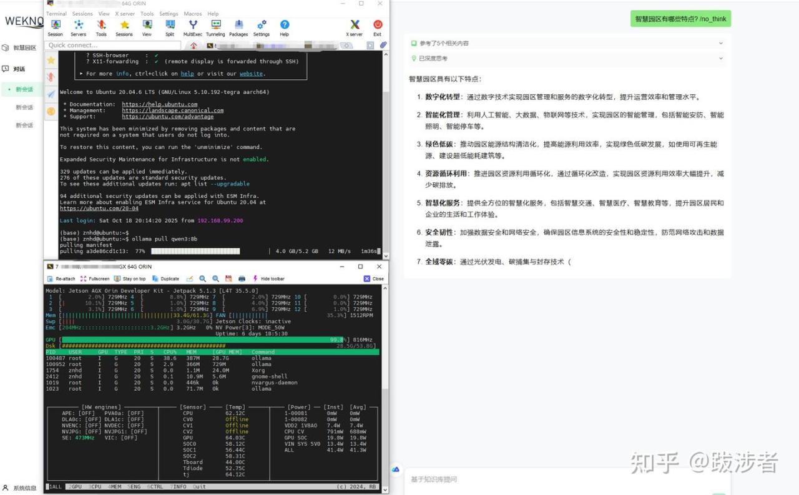Viewport: 799px width, 495px height.
Task: Open the Macros menu
Action: pyautogui.click(x=192, y=14)
